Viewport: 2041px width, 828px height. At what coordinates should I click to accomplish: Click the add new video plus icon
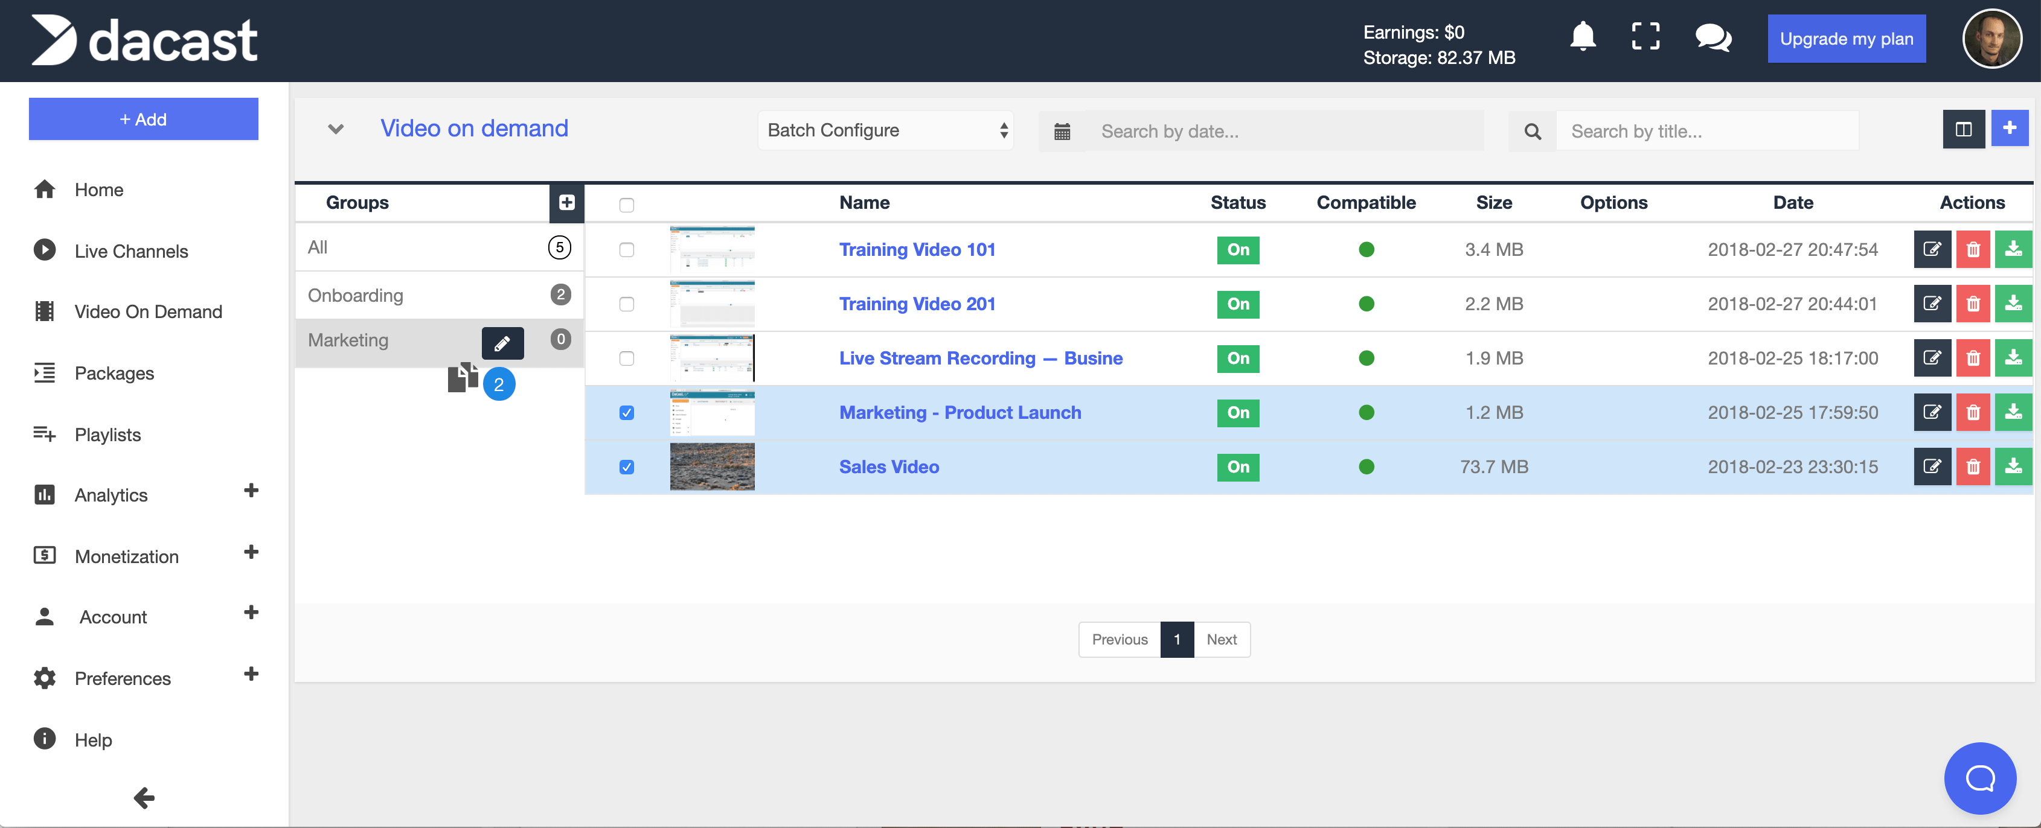point(2010,129)
